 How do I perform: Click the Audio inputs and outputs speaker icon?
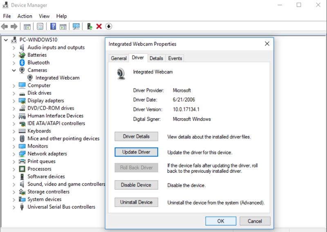click(x=22, y=47)
